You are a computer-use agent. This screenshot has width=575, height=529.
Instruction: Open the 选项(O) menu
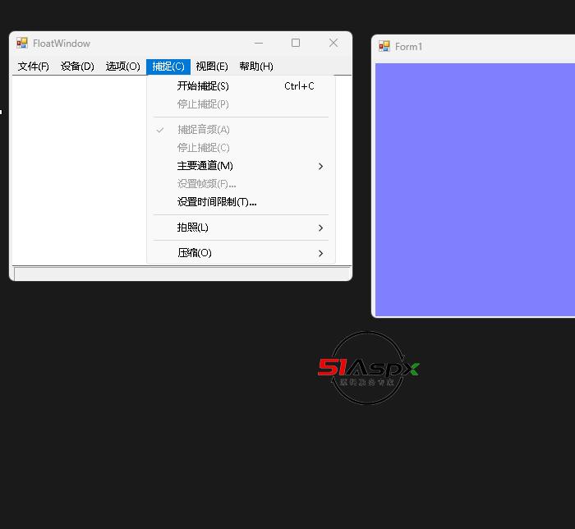click(123, 67)
